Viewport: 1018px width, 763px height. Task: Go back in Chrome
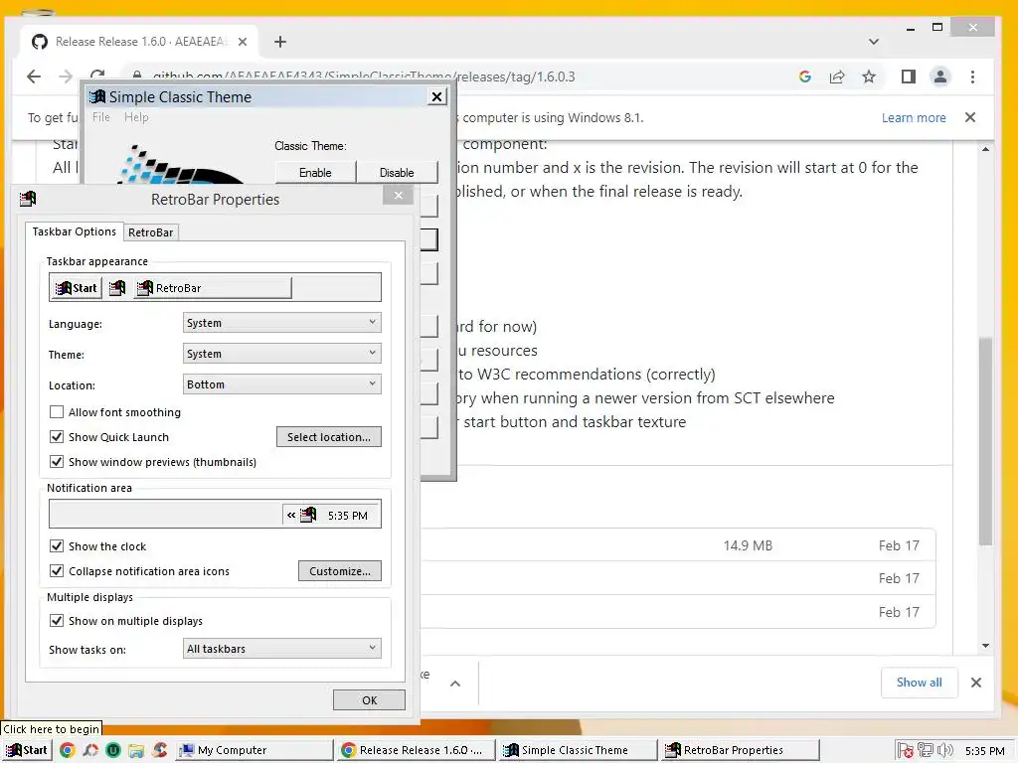tap(34, 76)
